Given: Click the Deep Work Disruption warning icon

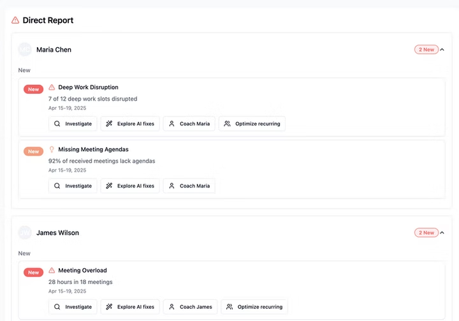Looking at the screenshot, I should [x=52, y=87].
